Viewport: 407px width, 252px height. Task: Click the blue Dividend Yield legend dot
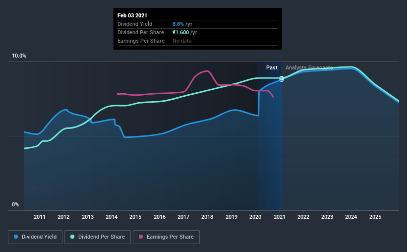(16, 237)
